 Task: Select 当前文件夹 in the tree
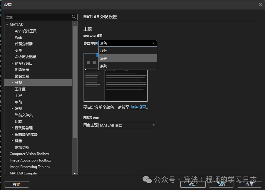[x=24, y=115]
